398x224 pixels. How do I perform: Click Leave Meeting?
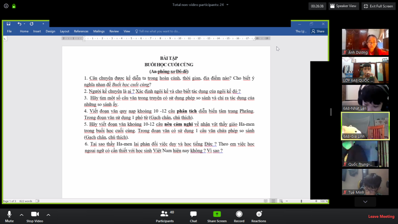(381, 217)
